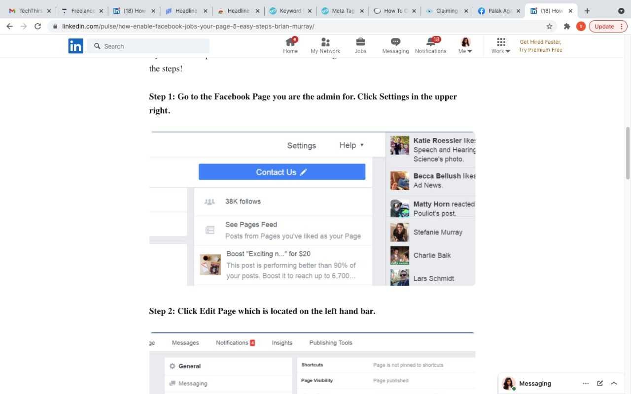This screenshot has height=394, width=631.
Task: Close the TechThirs Gmail tab
Action: pos(49,11)
